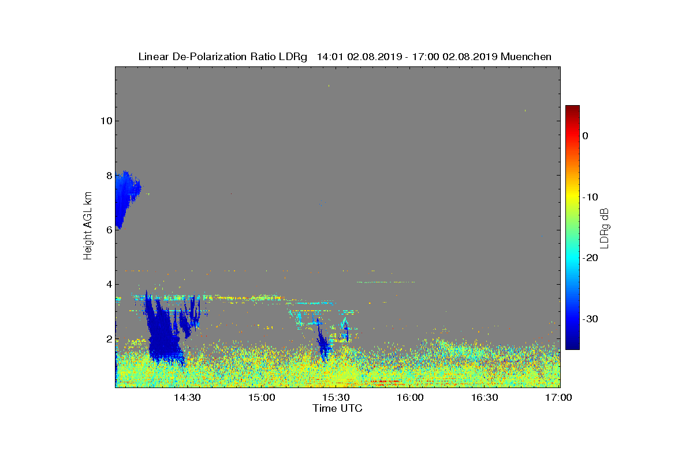Click the dark blue bottom of colorbar

pyautogui.click(x=572, y=344)
